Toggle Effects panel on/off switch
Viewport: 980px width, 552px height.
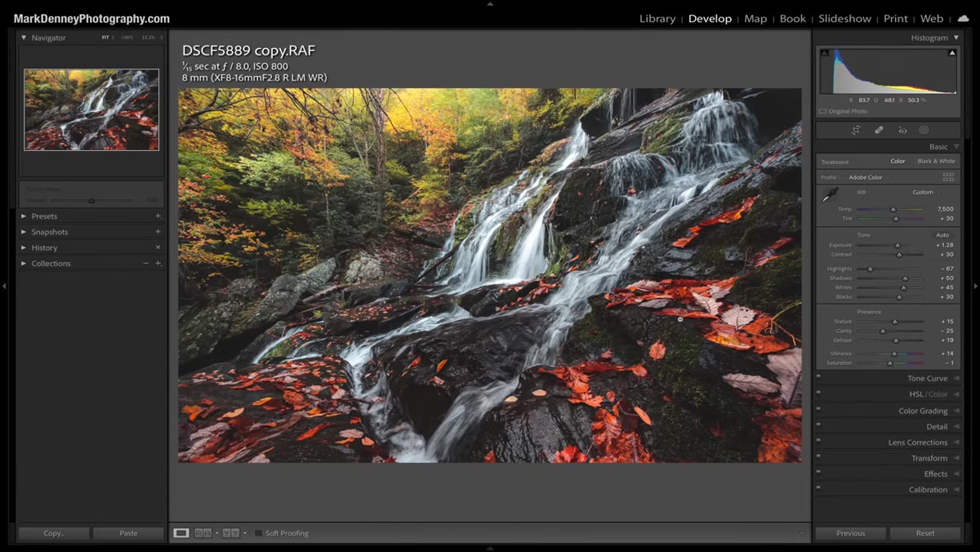pyautogui.click(x=818, y=471)
